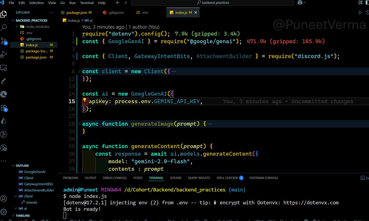Image resolution: width=369 pixels, height=221 pixels.
Task: Switch to the SPELL CHECKER tab
Action: point(230,178)
